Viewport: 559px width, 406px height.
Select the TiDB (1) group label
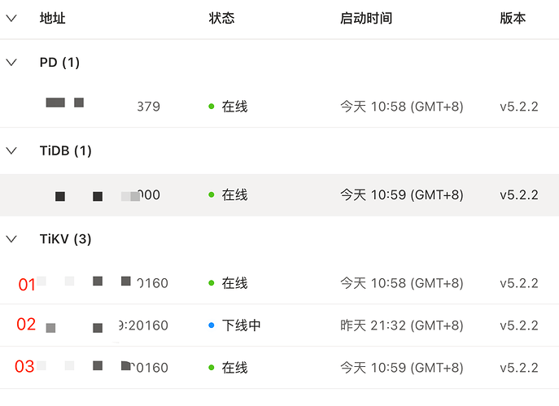point(65,151)
